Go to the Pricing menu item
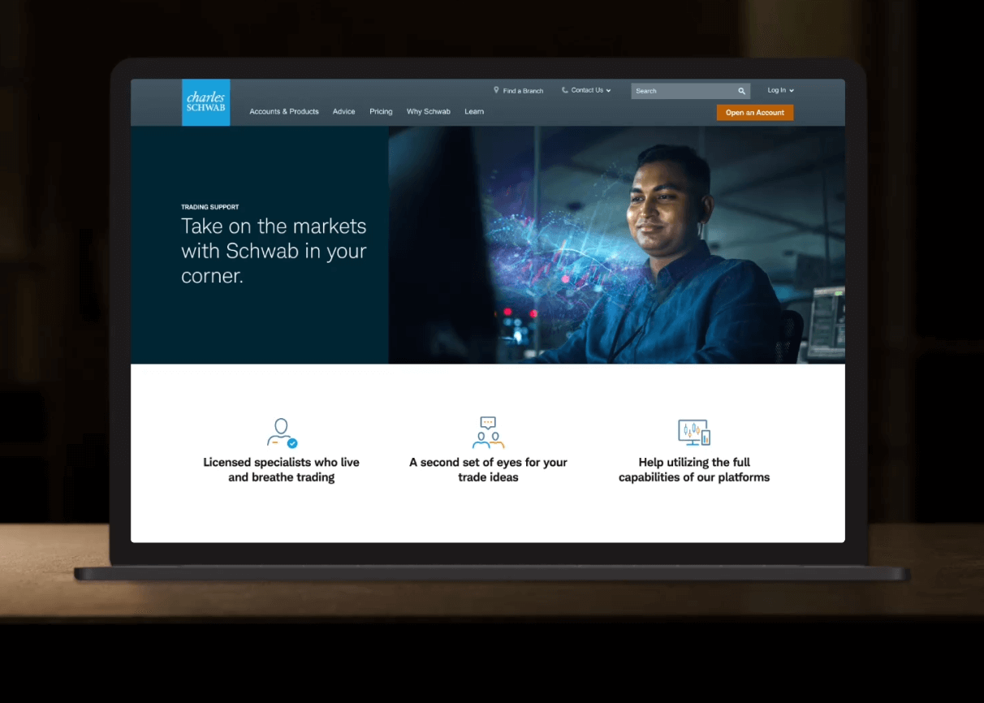 click(381, 111)
